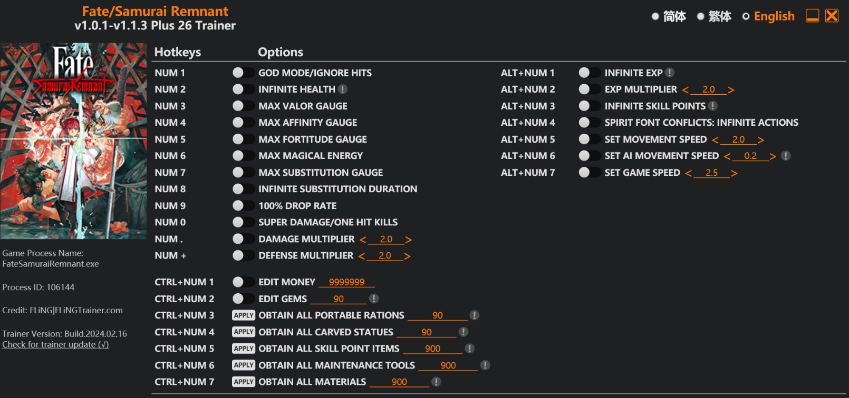Image resolution: width=849 pixels, height=398 pixels.
Task: Decrease EXP Multiplier with left arrow
Action: [x=686, y=91]
